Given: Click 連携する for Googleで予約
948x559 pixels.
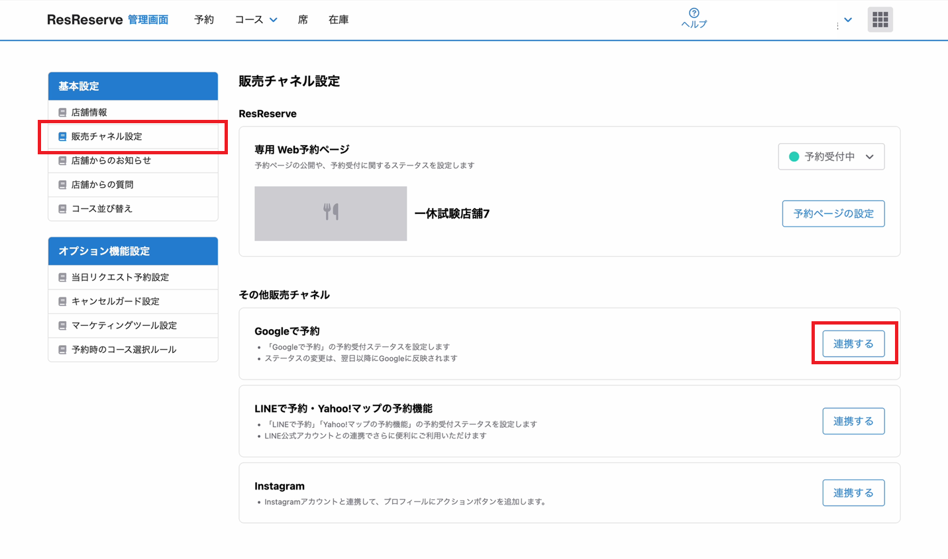Looking at the screenshot, I should point(853,344).
